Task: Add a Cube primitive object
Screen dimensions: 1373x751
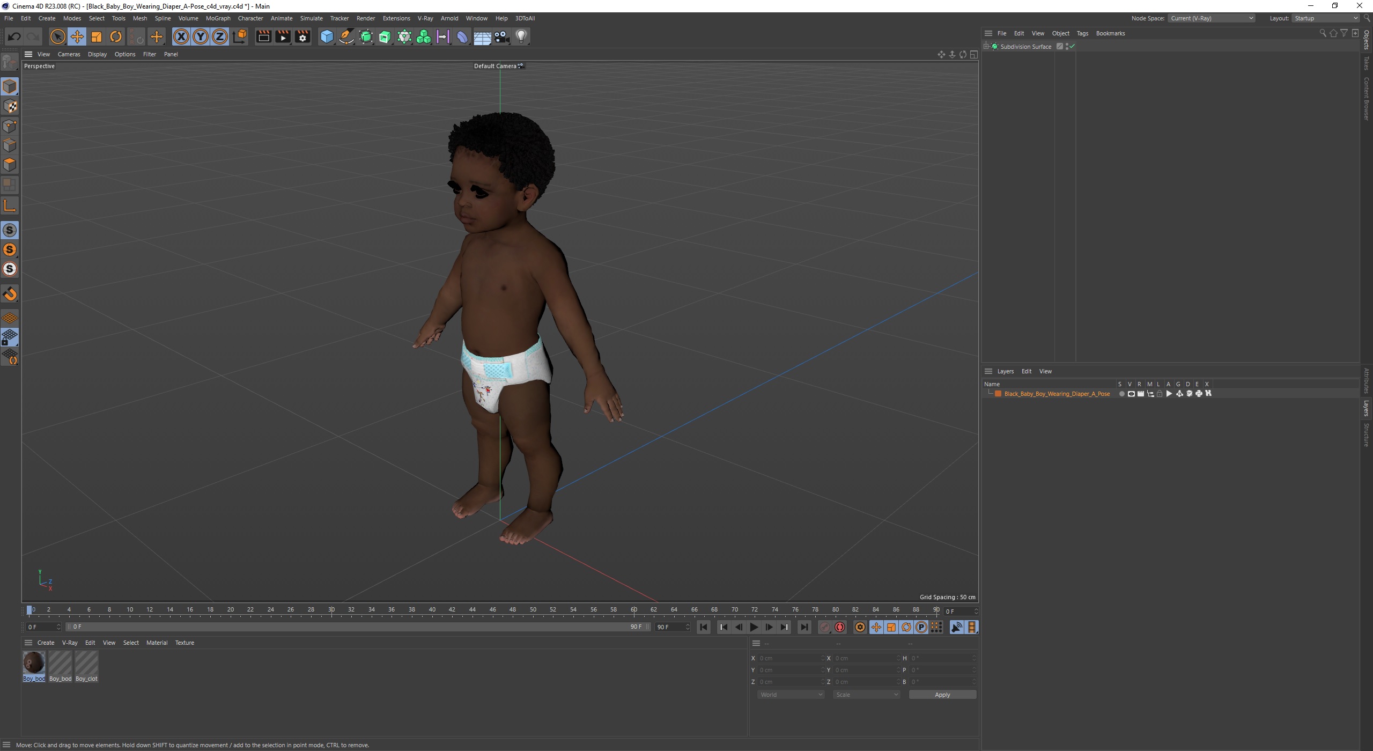Action: [x=327, y=36]
